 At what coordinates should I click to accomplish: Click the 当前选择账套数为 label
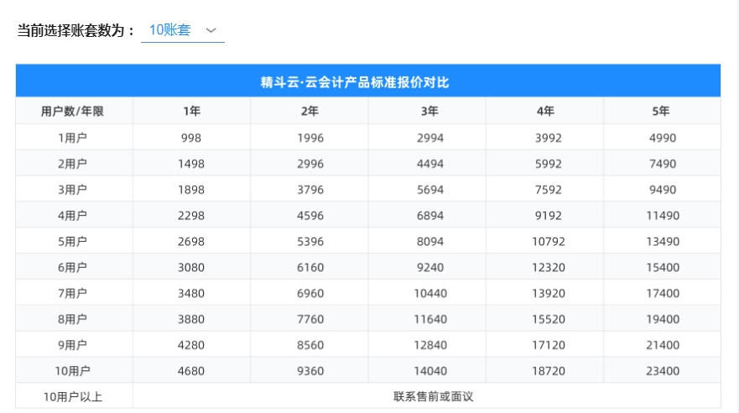click(75, 30)
